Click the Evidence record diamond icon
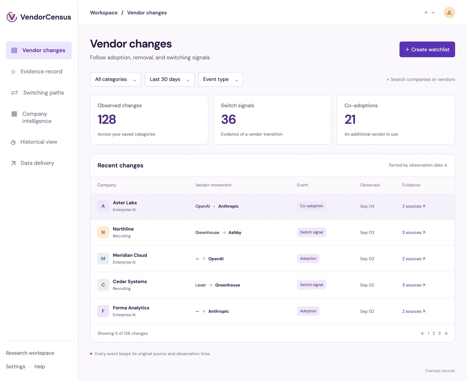Viewport: 467px width, 381px height. tap(13, 72)
